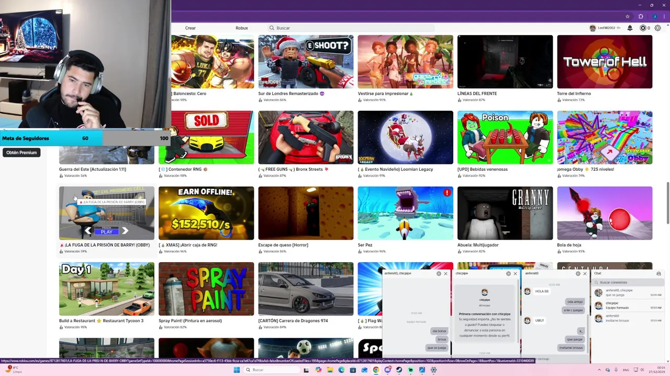Image resolution: width=670 pixels, height=376 pixels.
Task: Open the omega Obby game thumbnail
Action: point(605,137)
